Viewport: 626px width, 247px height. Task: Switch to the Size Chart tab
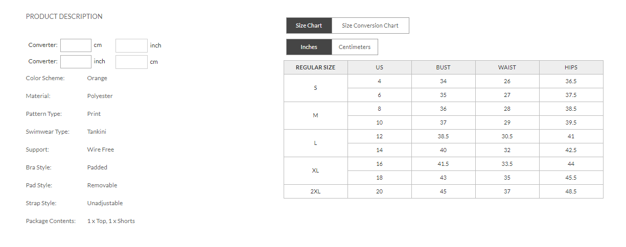pos(309,26)
